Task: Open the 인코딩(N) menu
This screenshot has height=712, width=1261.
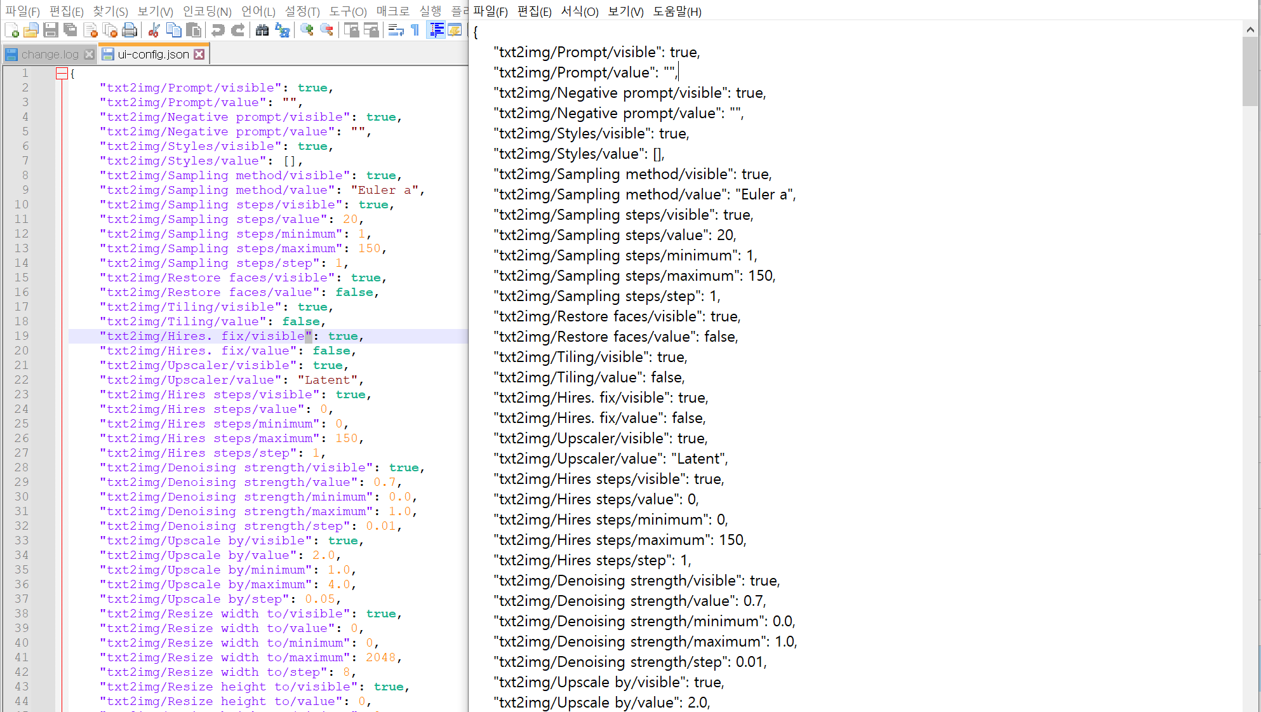Action: pos(207,11)
